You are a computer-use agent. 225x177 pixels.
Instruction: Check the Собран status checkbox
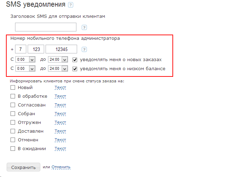coord(13,114)
